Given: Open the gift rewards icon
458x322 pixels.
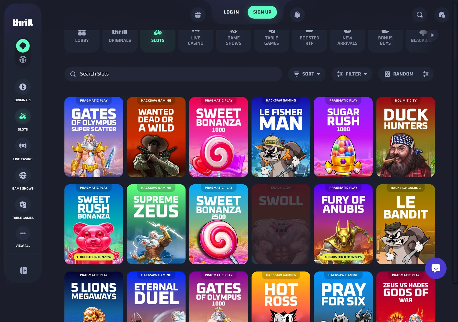Looking at the screenshot, I should [198, 15].
